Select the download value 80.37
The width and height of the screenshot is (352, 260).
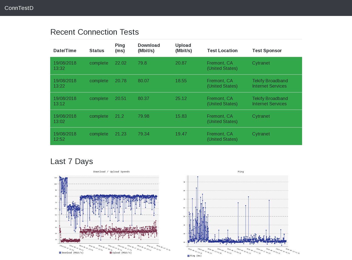(x=143, y=98)
